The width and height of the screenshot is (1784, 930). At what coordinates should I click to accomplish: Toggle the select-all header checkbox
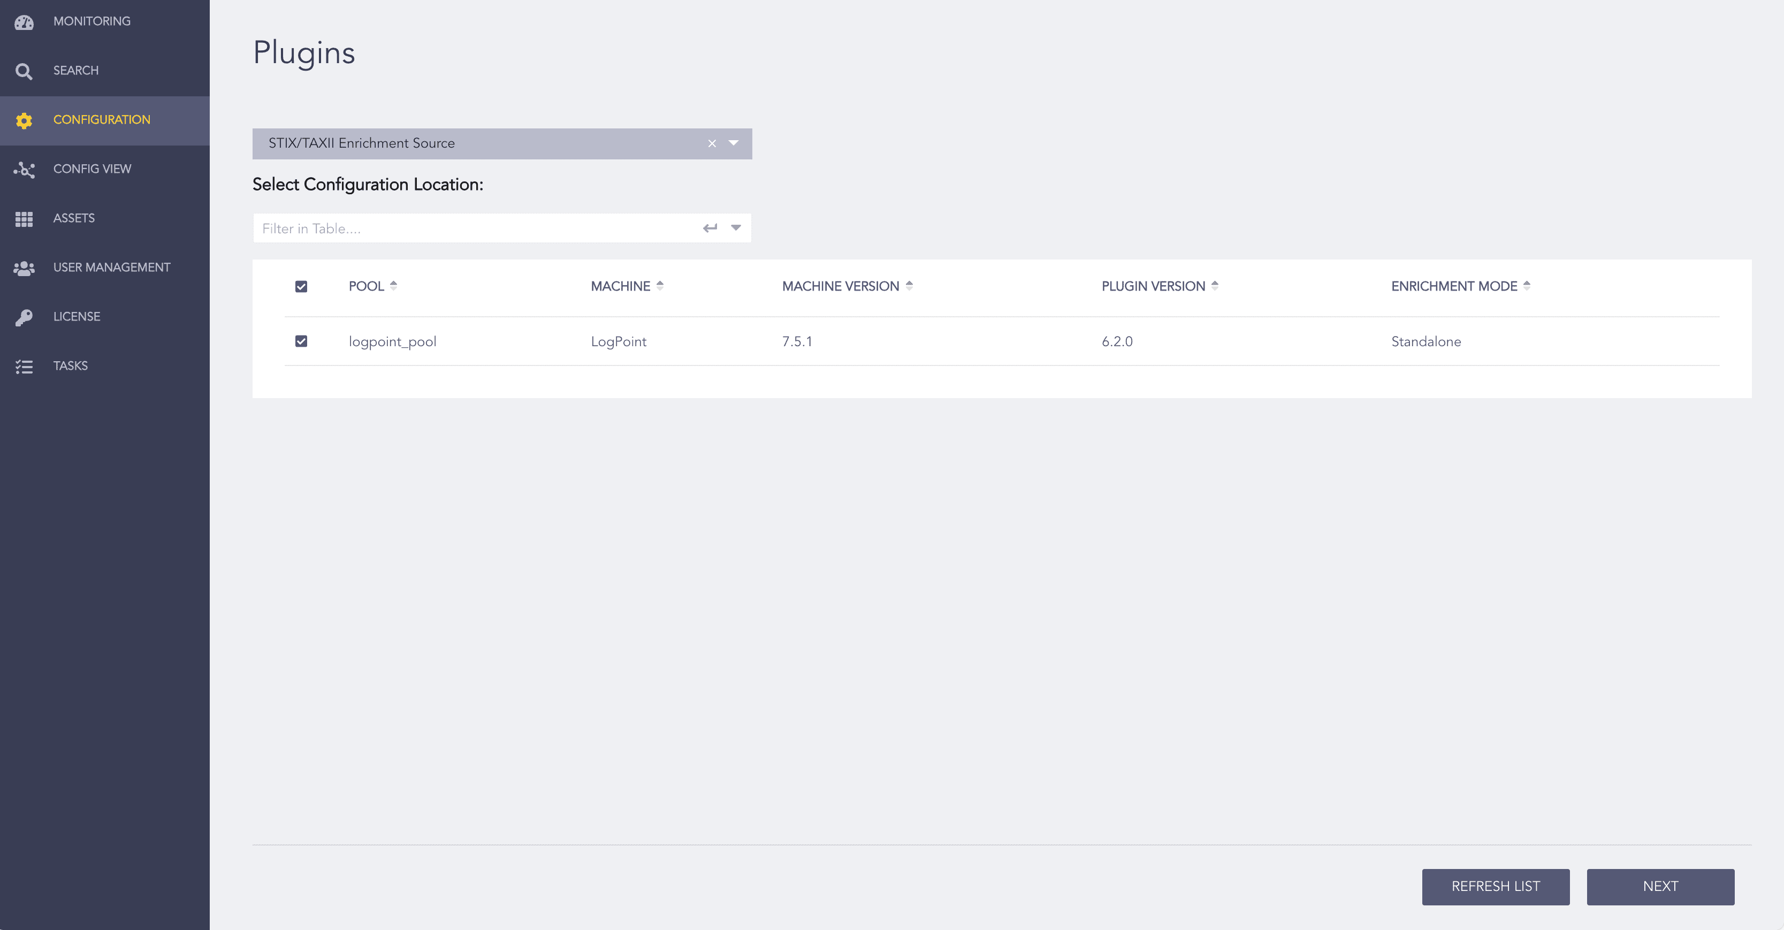[x=301, y=286]
